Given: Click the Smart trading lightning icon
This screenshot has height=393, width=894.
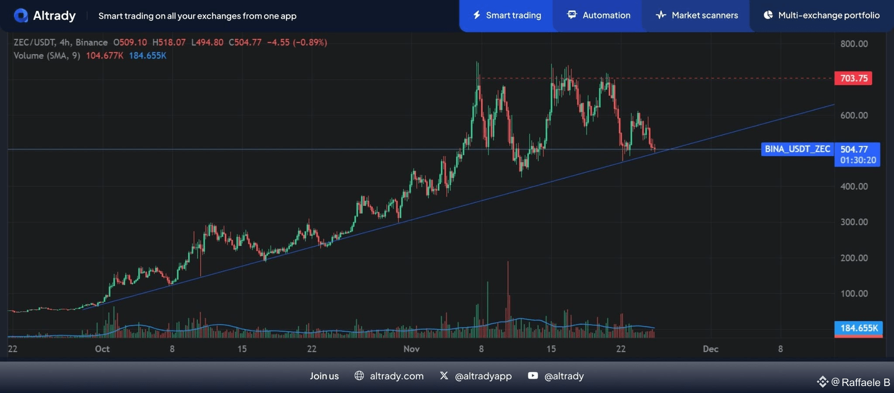Looking at the screenshot, I should coord(477,15).
